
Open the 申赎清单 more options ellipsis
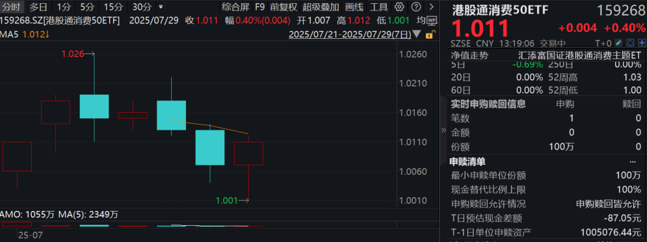[x=633, y=162]
